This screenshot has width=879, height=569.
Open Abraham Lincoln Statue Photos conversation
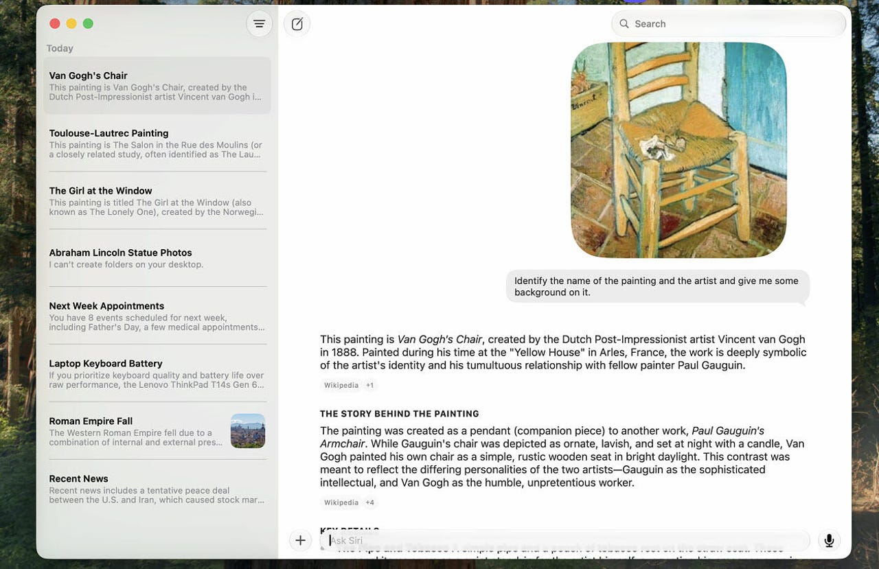click(157, 258)
